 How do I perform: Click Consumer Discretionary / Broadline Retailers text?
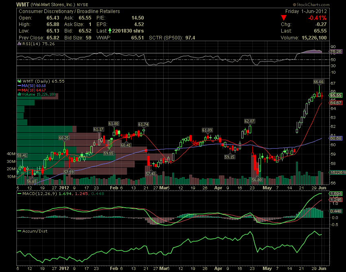tap(69, 11)
